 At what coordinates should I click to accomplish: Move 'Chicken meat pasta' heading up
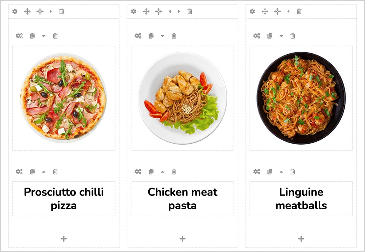click(162, 172)
